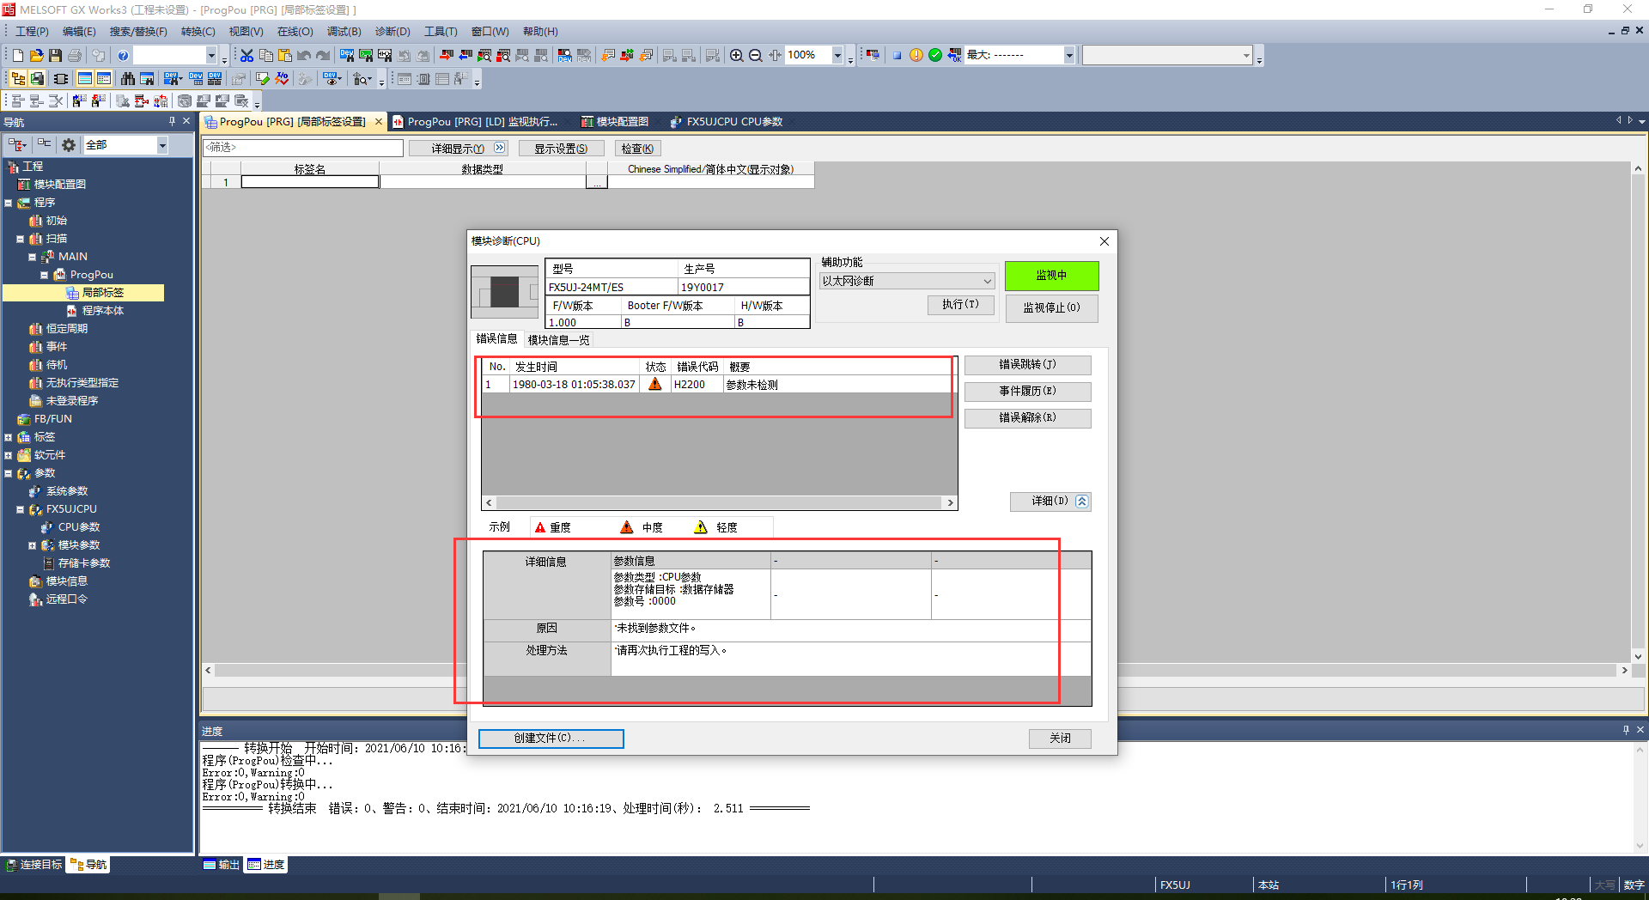Viewport: 1649px width, 900px height.
Task: Click the 创建文件(C)... button
Action: 551,739
